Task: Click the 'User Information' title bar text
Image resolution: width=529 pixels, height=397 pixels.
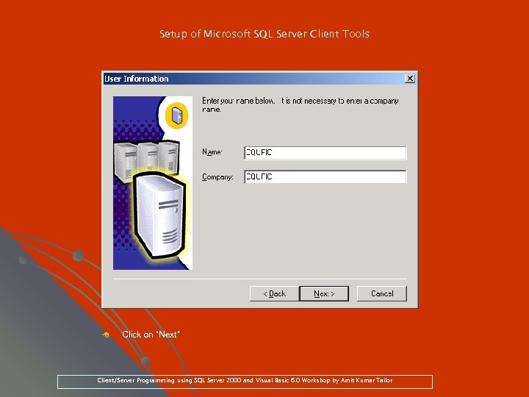Action: click(137, 79)
